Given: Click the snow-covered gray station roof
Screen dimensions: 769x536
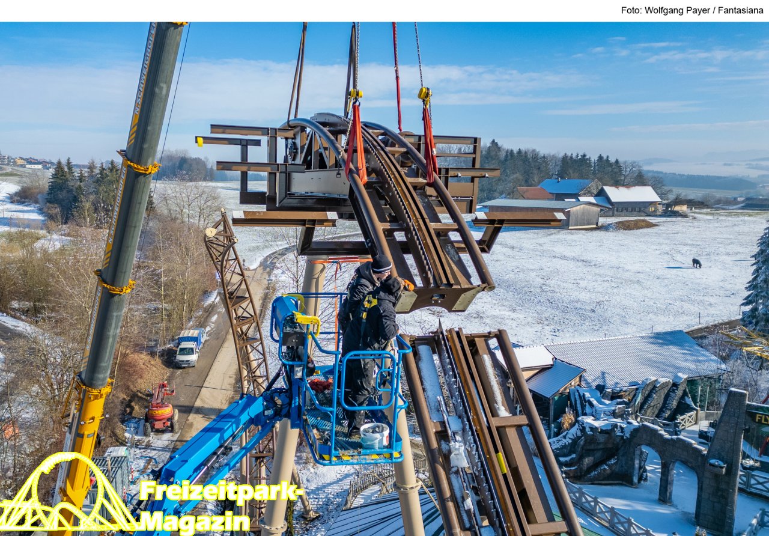Looking at the screenshot, I should tap(637, 358).
